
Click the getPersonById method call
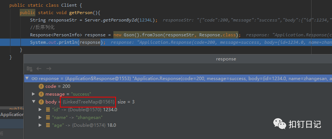pyautogui.click(x=120, y=20)
